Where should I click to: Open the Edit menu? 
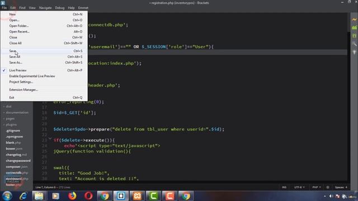pyautogui.click(x=13, y=8)
